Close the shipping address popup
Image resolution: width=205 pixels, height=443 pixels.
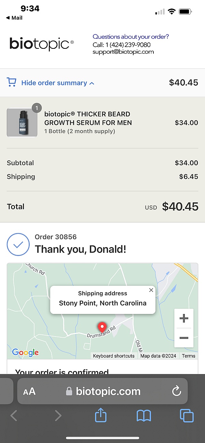pos(151,290)
